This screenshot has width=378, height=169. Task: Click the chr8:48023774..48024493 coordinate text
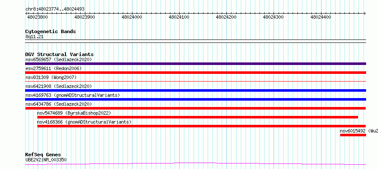point(55,9)
